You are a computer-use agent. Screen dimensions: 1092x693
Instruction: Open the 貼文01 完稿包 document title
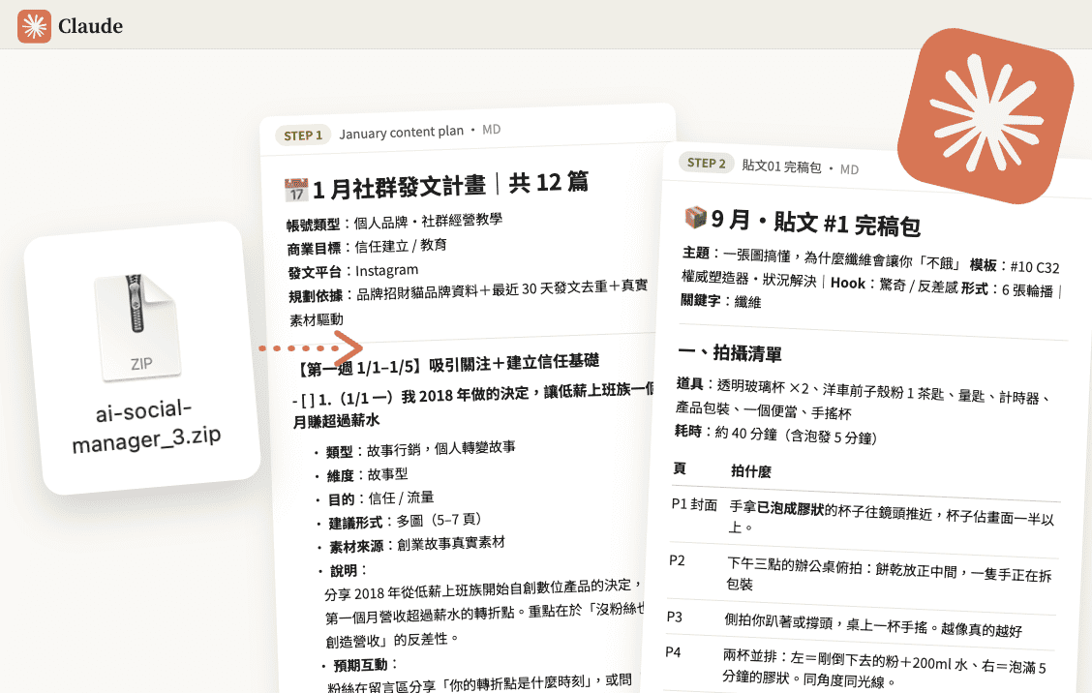[x=781, y=166]
